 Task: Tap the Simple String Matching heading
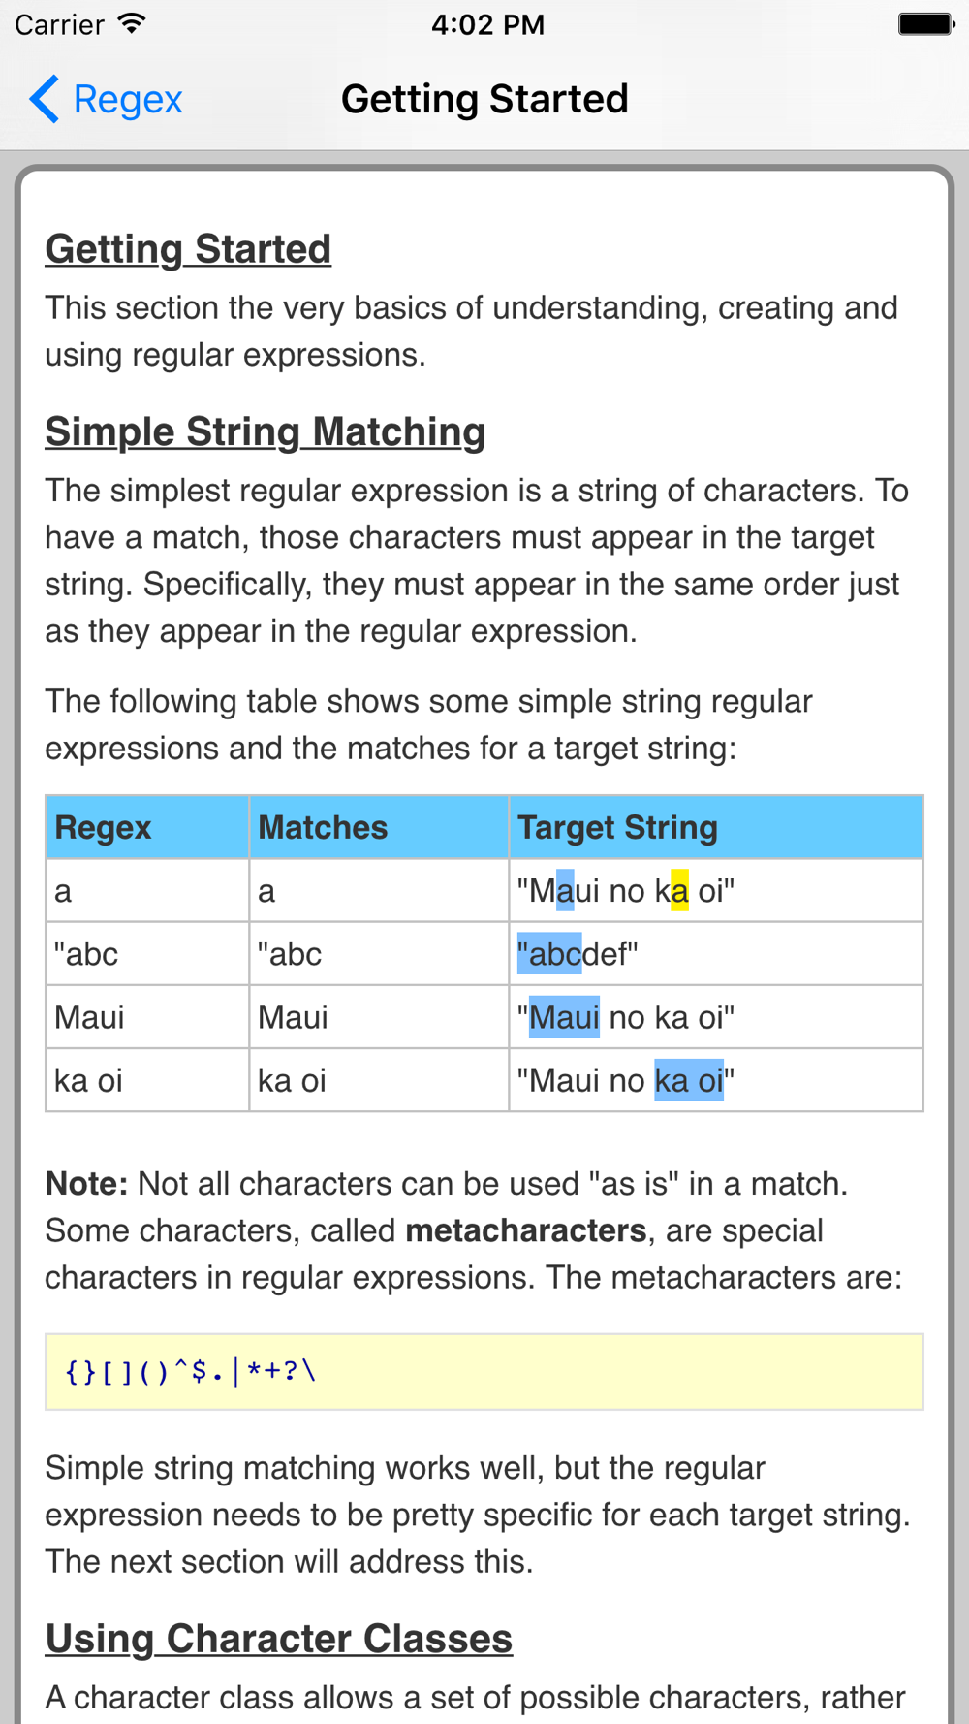(x=265, y=431)
